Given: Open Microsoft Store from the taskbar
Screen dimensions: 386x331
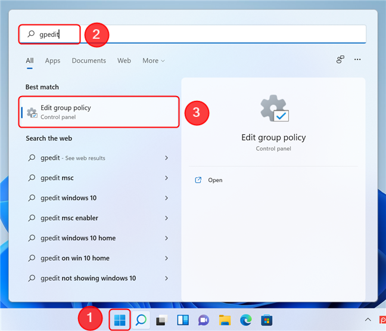Looking at the screenshot, I should point(267,320).
